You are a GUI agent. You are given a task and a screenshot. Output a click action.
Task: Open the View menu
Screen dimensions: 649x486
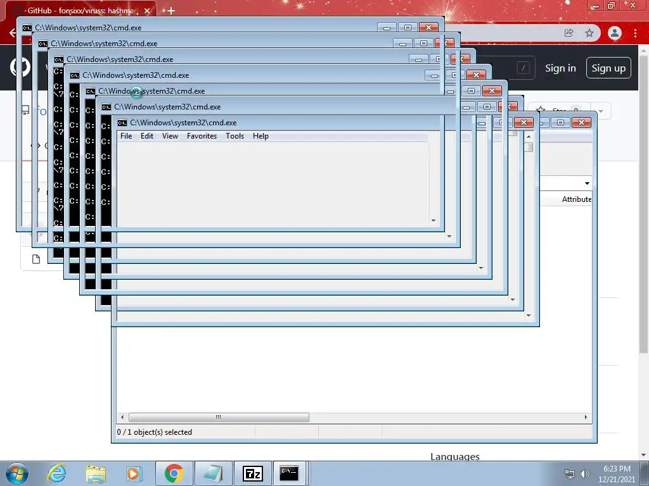pyautogui.click(x=170, y=136)
